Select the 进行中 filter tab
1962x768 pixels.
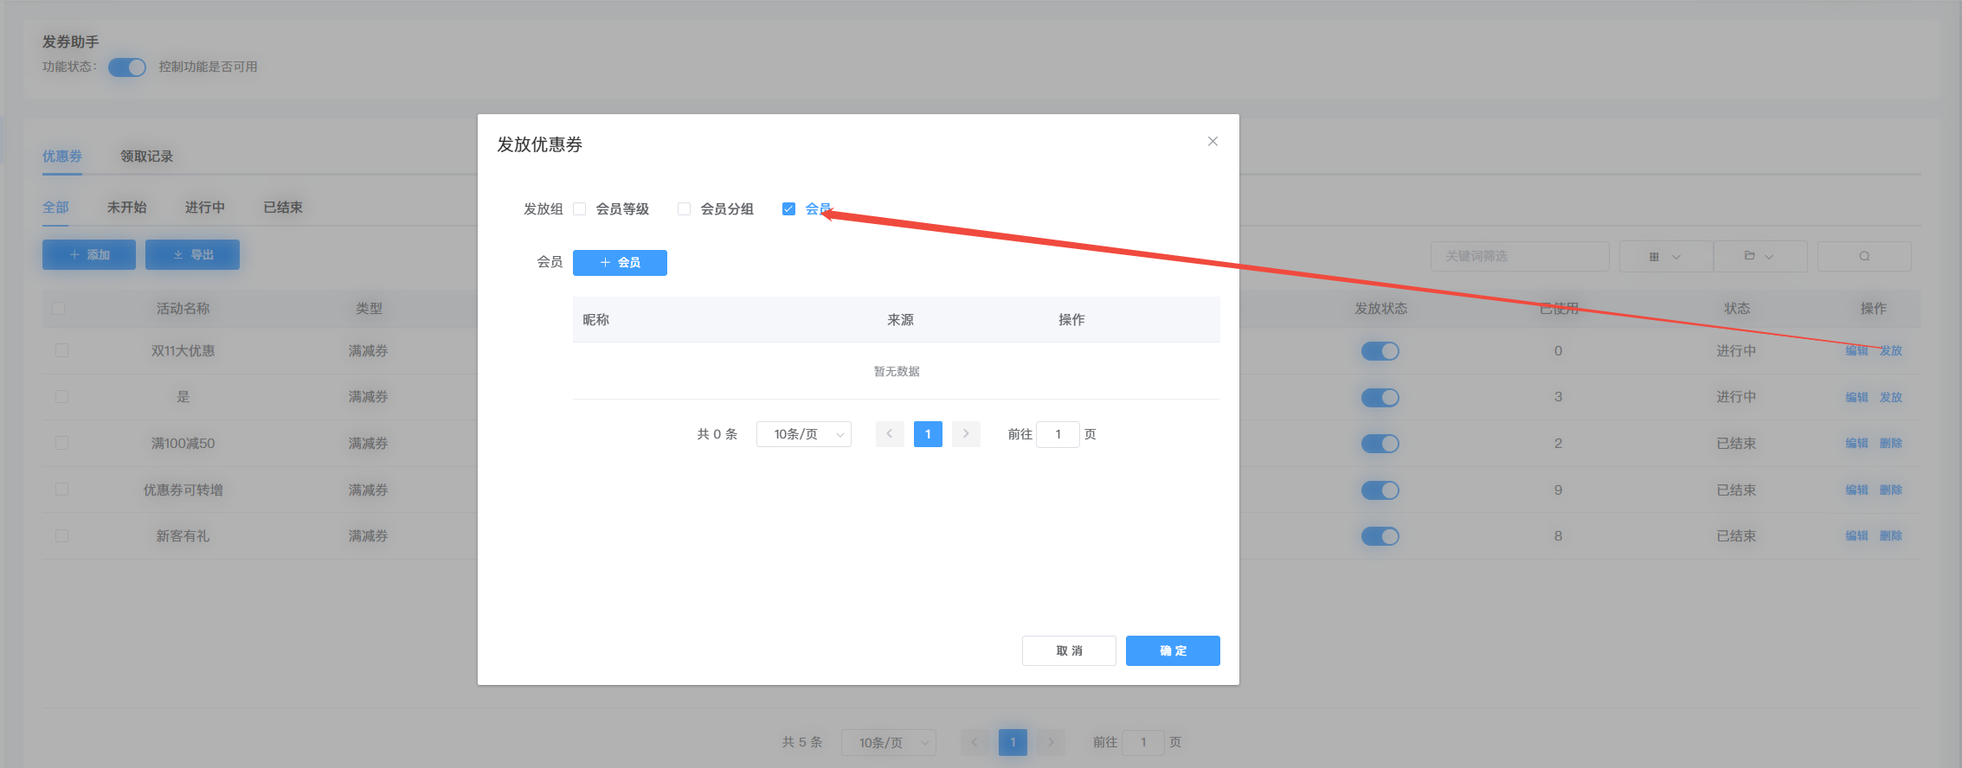204,208
